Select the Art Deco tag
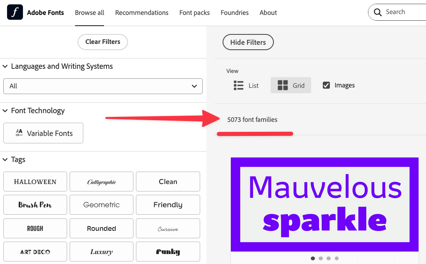426x264 pixels. (35, 252)
